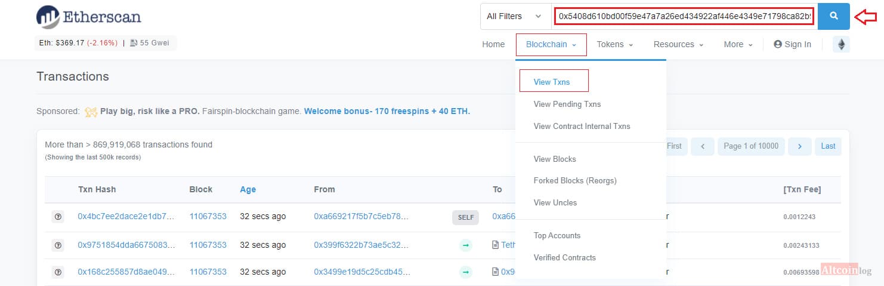
Task: Click the Sign In link
Action: coord(792,44)
